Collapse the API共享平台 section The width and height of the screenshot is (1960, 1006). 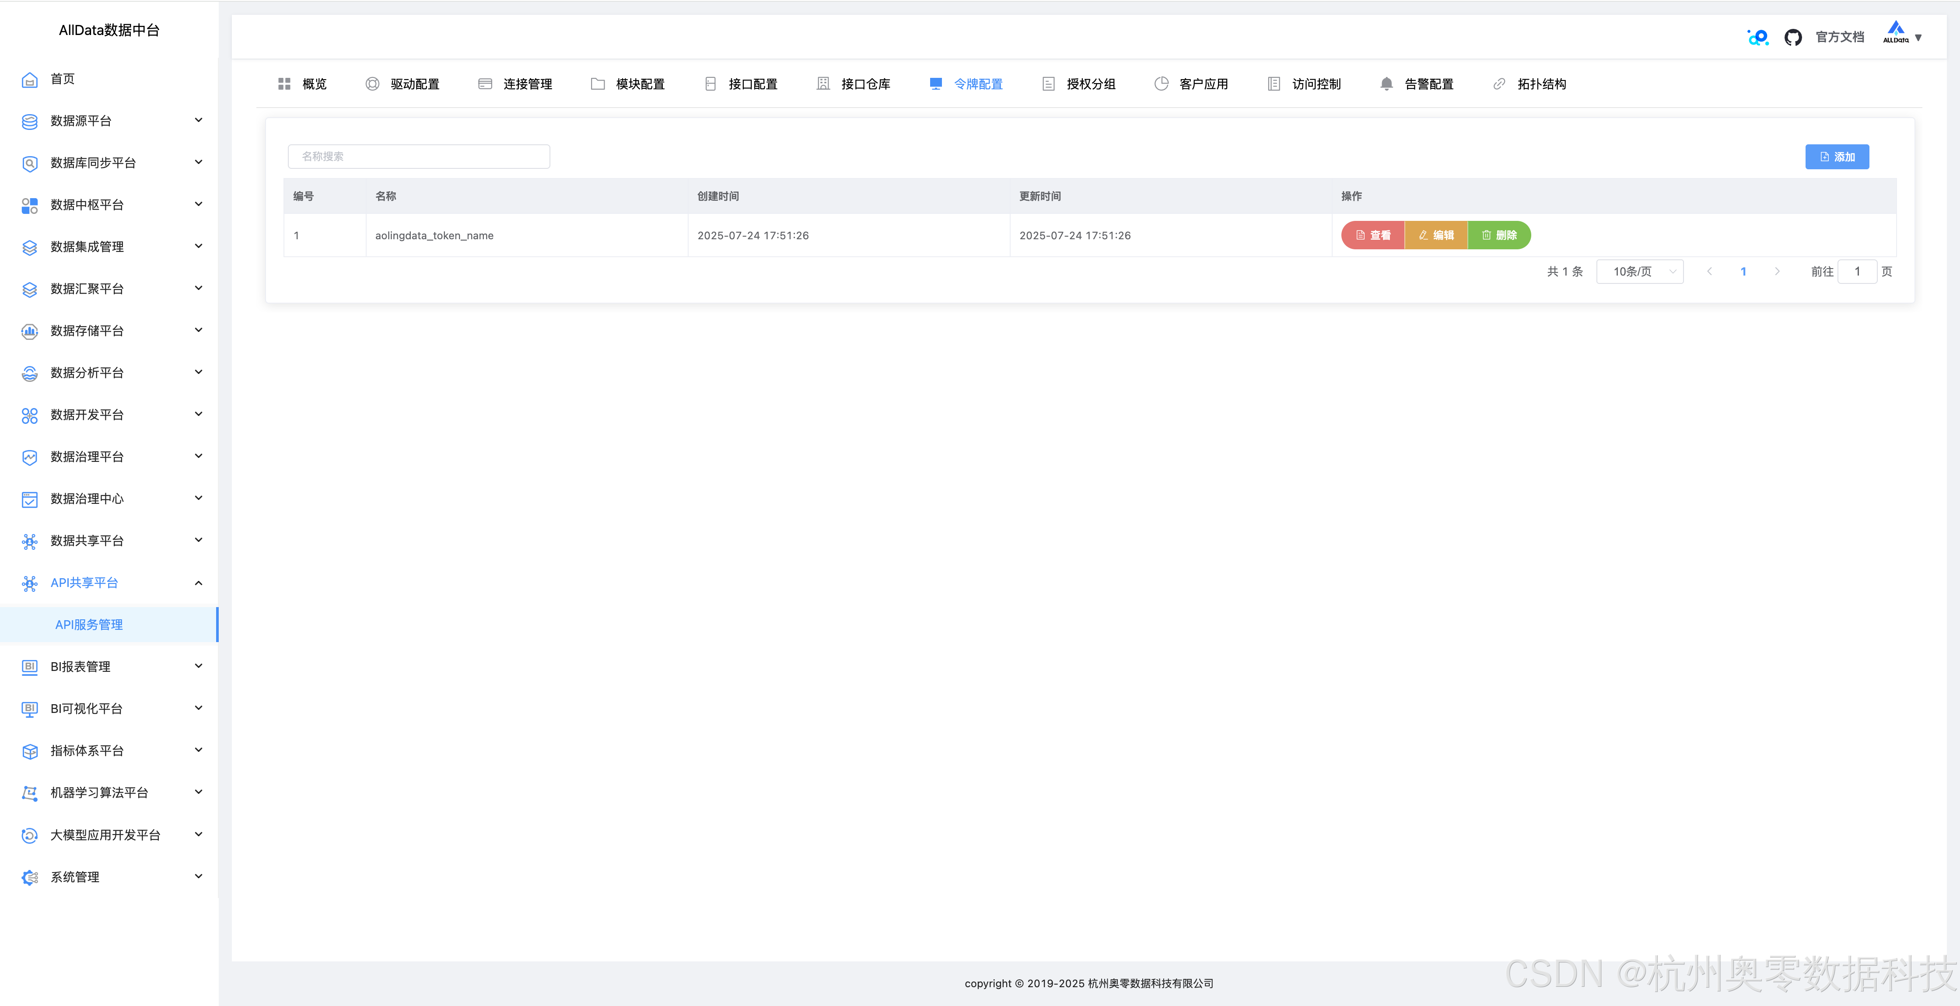(x=199, y=583)
